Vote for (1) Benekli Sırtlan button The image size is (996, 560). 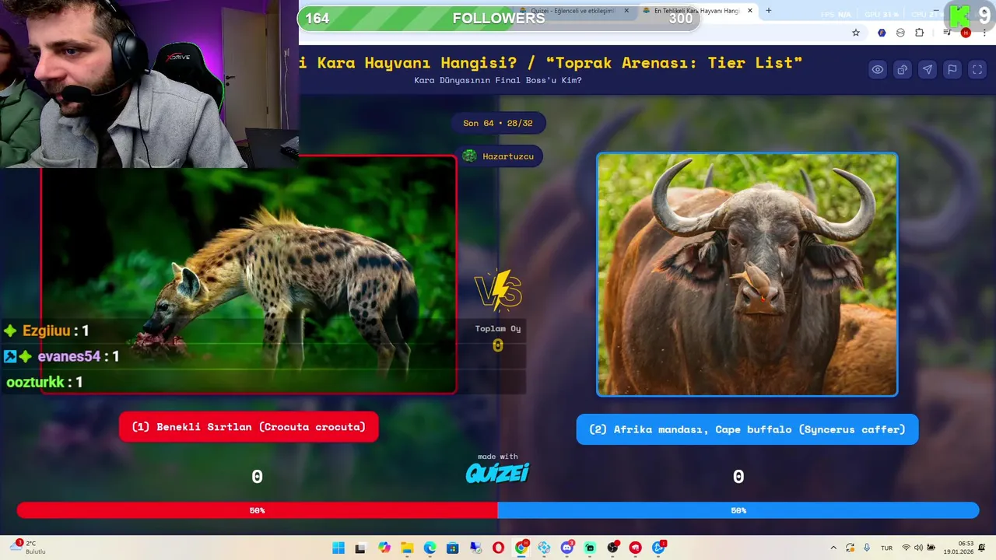point(249,427)
